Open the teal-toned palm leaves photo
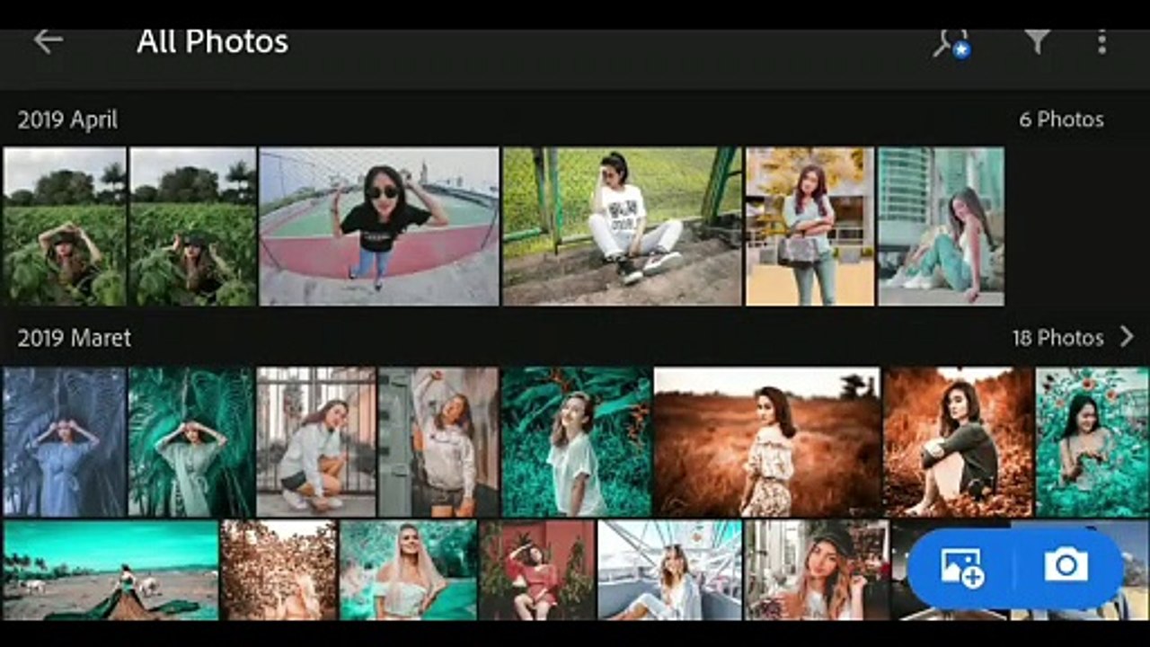 191,442
